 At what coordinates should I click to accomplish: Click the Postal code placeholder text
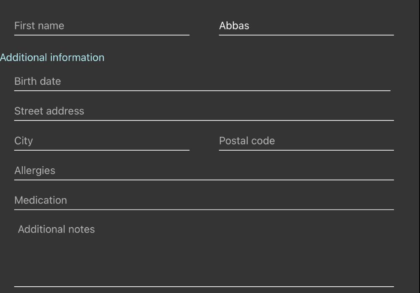click(x=247, y=141)
